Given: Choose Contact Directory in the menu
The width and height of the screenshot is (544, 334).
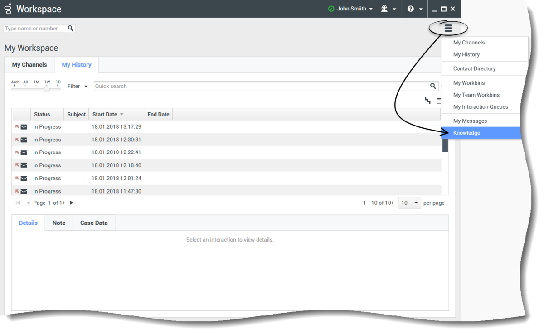Looking at the screenshot, I should [474, 68].
